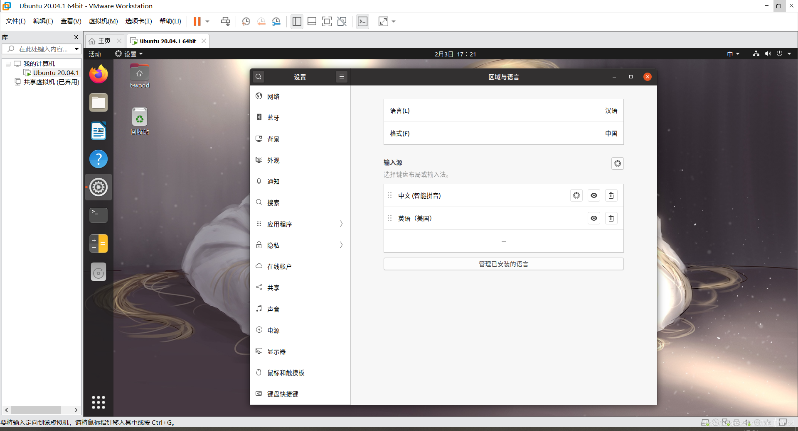Open 电源 settings panel

pos(300,330)
